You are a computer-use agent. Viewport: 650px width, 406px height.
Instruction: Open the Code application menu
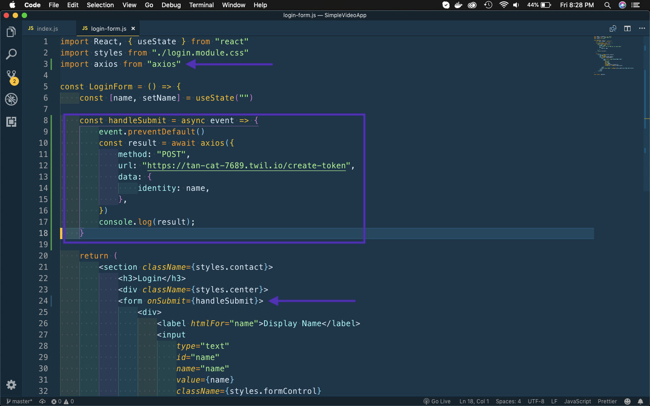[x=32, y=5]
